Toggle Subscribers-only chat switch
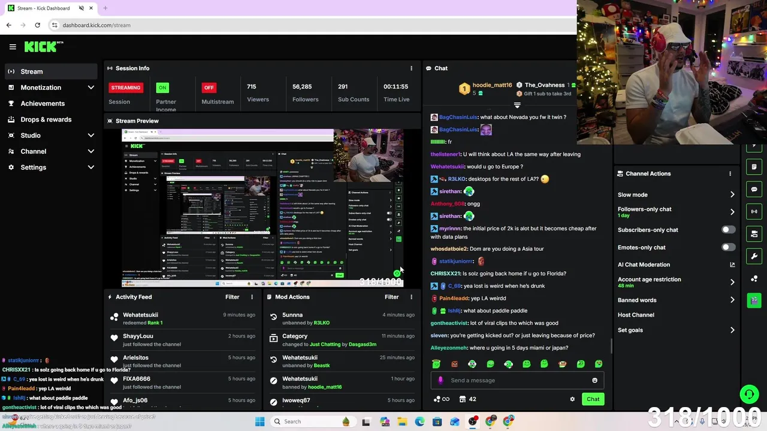The height and width of the screenshot is (431, 767). point(728,230)
